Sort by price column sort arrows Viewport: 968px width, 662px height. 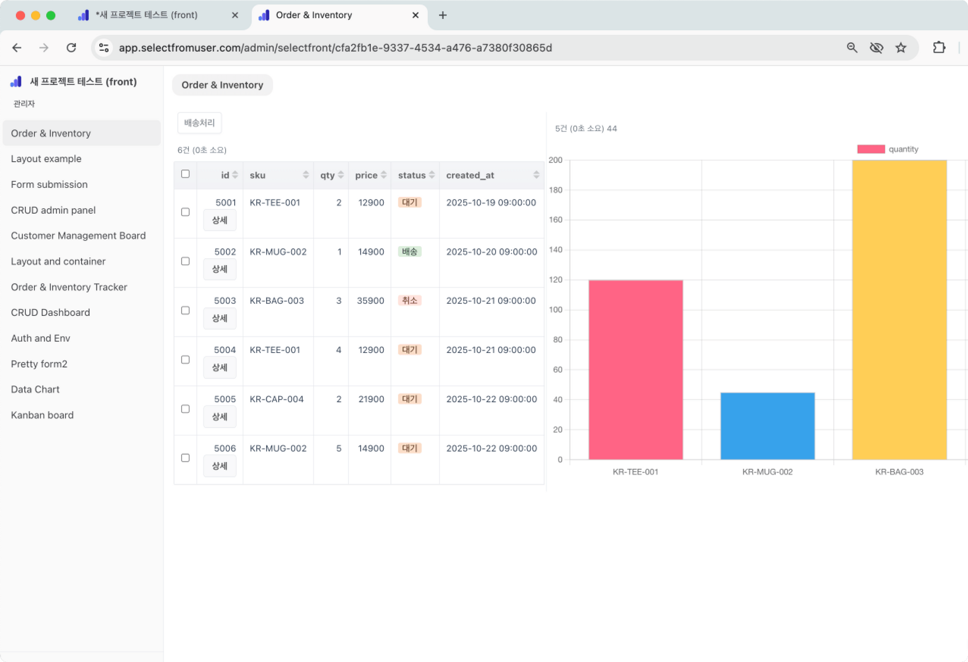(x=384, y=175)
